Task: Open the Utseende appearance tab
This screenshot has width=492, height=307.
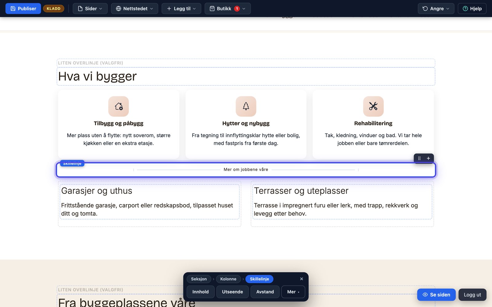Action: (x=232, y=292)
